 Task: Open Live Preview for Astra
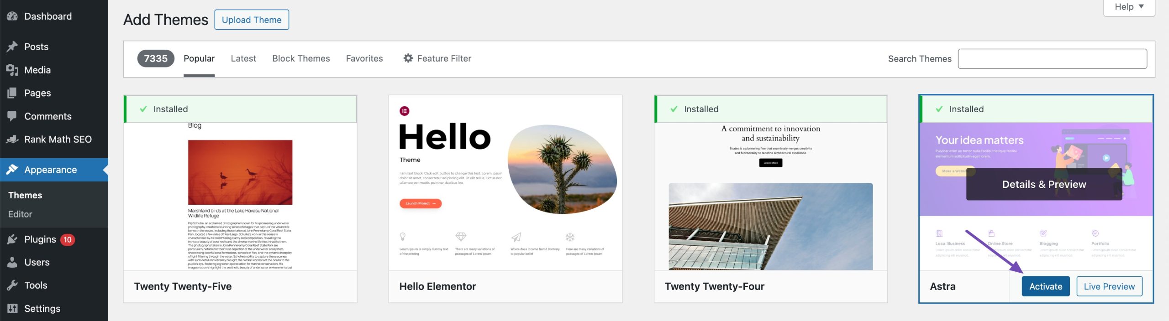1109,286
